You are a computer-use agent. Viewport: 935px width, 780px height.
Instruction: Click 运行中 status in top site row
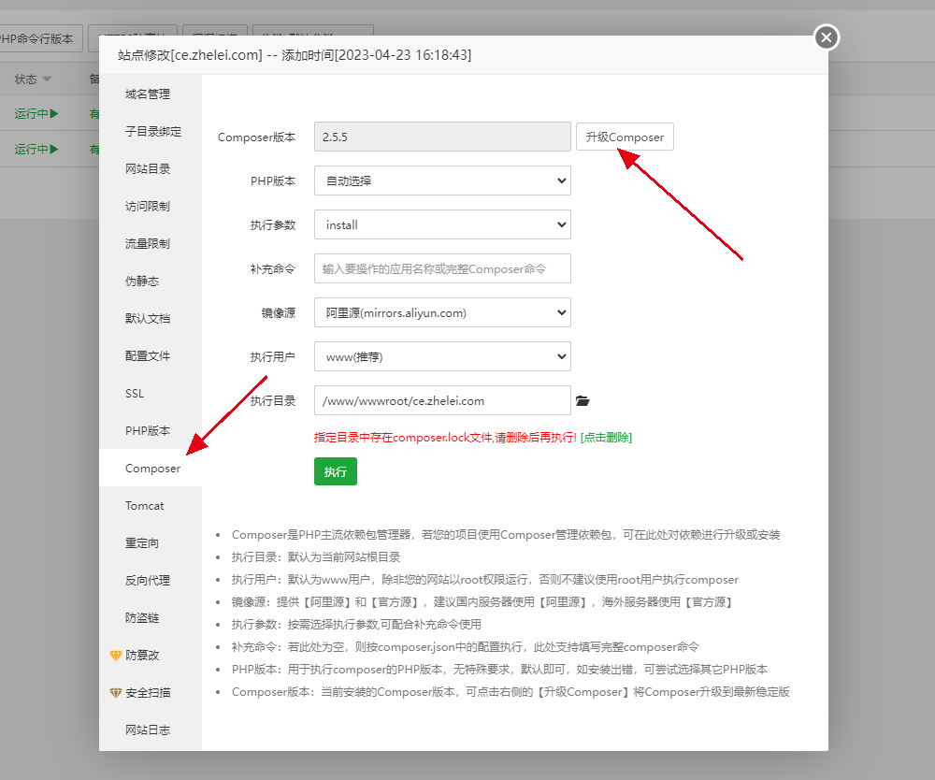click(36, 114)
